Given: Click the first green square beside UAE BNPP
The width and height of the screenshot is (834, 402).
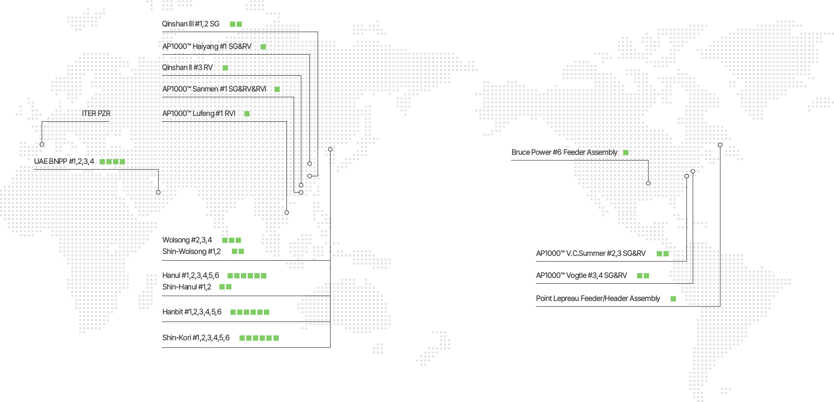Looking at the screenshot, I should point(102,161).
